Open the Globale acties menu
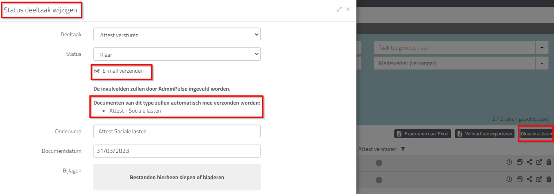The width and height of the screenshot is (554, 194). [536, 134]
